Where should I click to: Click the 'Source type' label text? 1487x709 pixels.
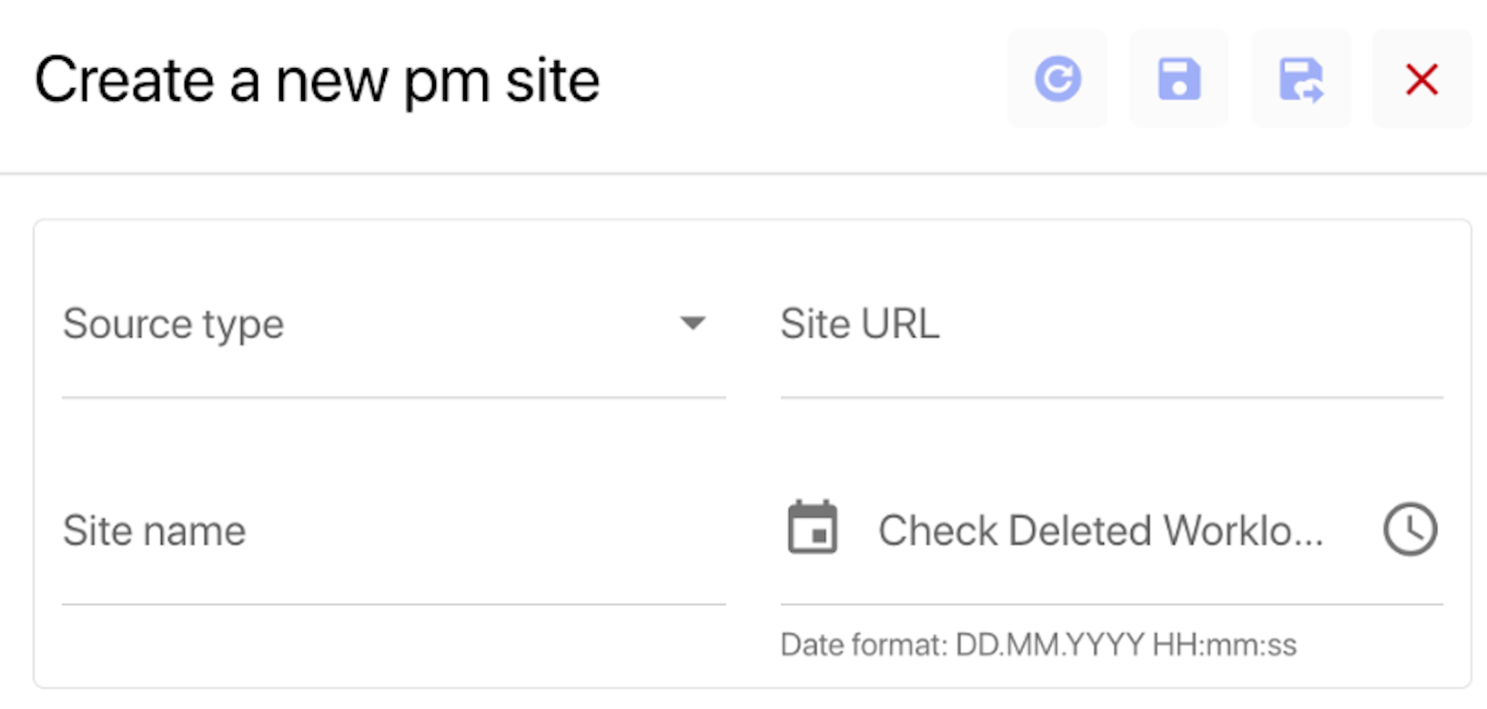173,325
